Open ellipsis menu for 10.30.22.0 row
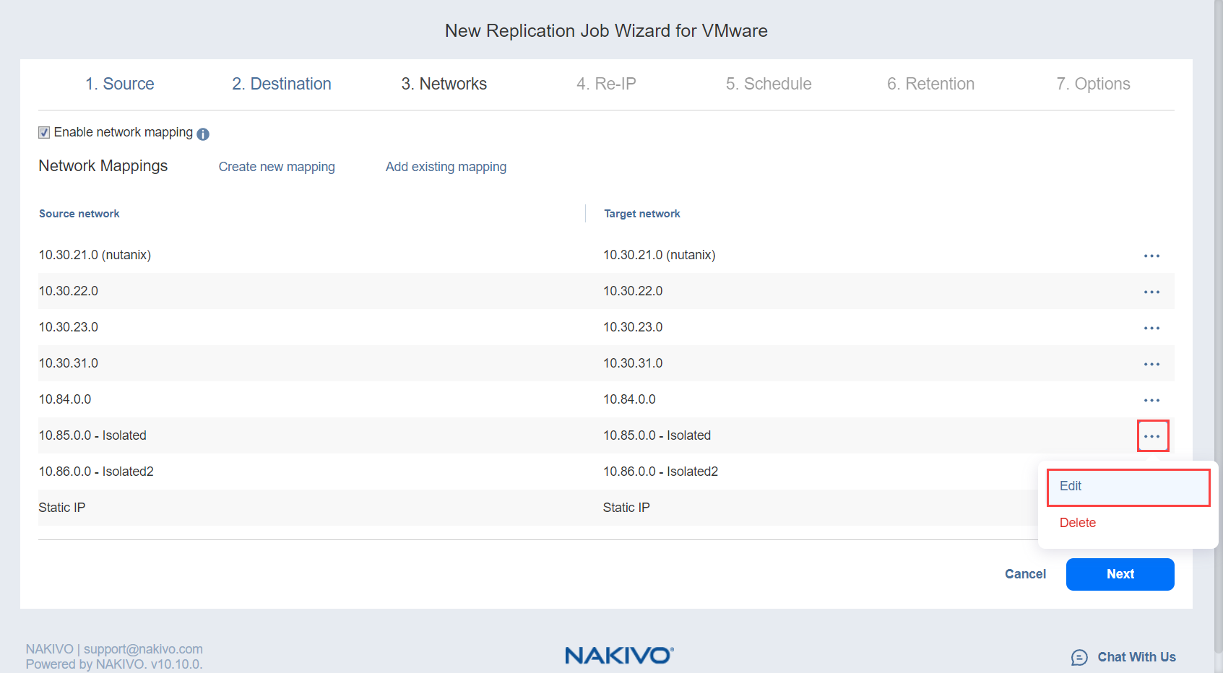 1151,292
